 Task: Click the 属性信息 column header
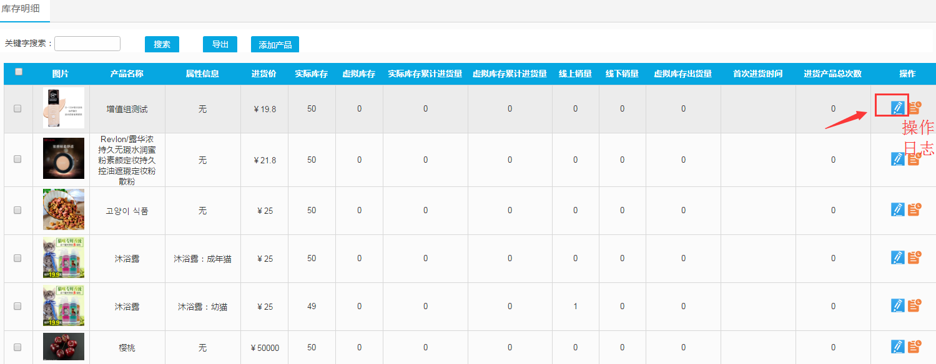tap(202, 74)
